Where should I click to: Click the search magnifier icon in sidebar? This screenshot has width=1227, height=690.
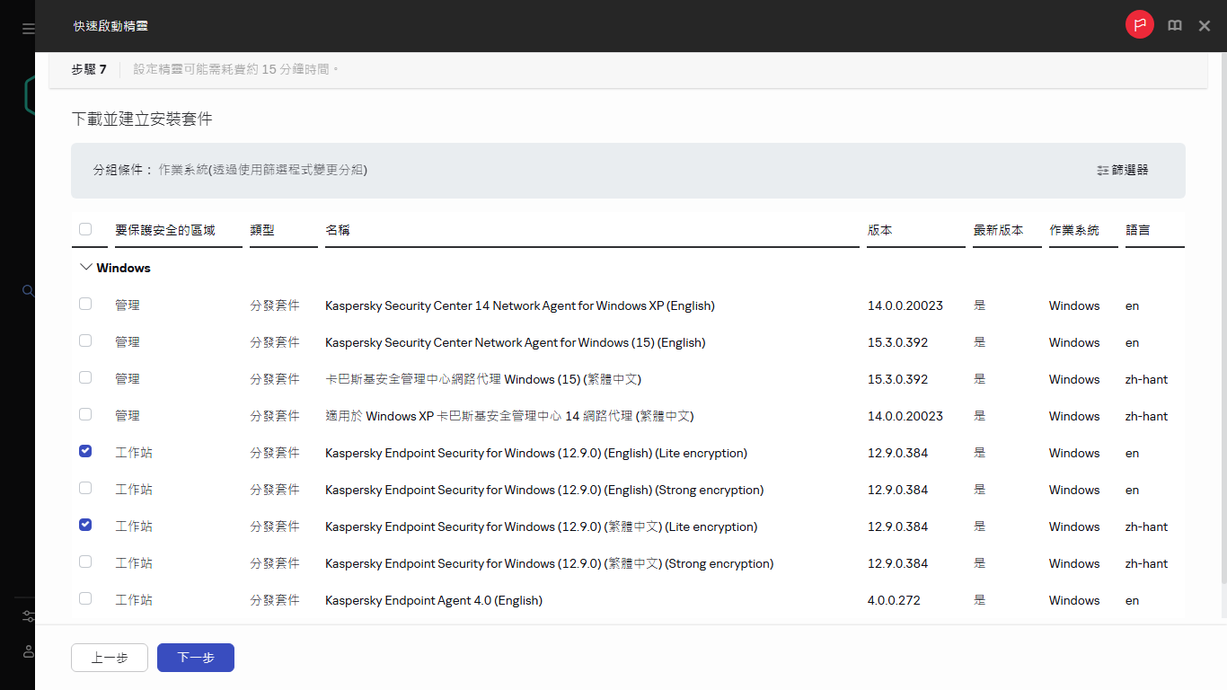28,291
